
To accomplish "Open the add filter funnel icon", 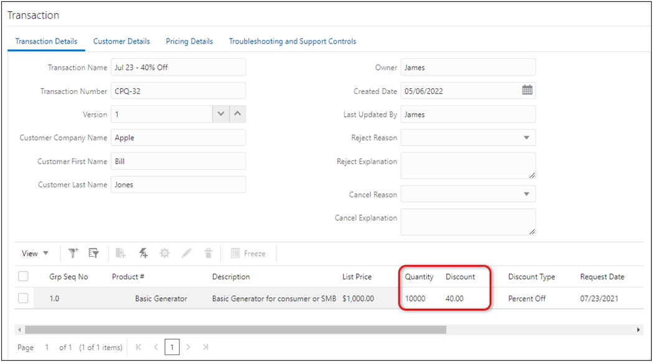I will (x=73, y=253).
